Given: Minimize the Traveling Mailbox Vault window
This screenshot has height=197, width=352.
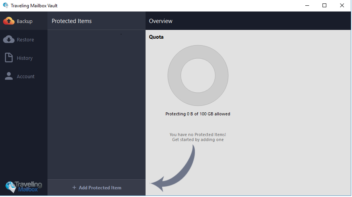Looking at the screenshot, I should [x=307, y=5].
